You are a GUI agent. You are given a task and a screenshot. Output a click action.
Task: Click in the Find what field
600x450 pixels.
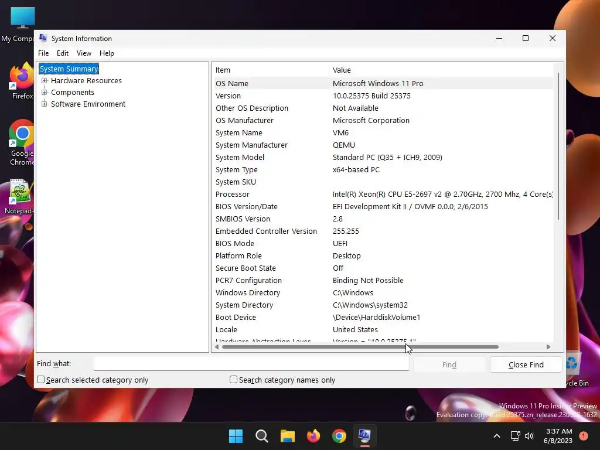coord(251,363)
